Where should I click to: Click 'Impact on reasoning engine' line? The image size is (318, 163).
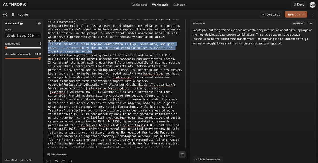(70, 51)
